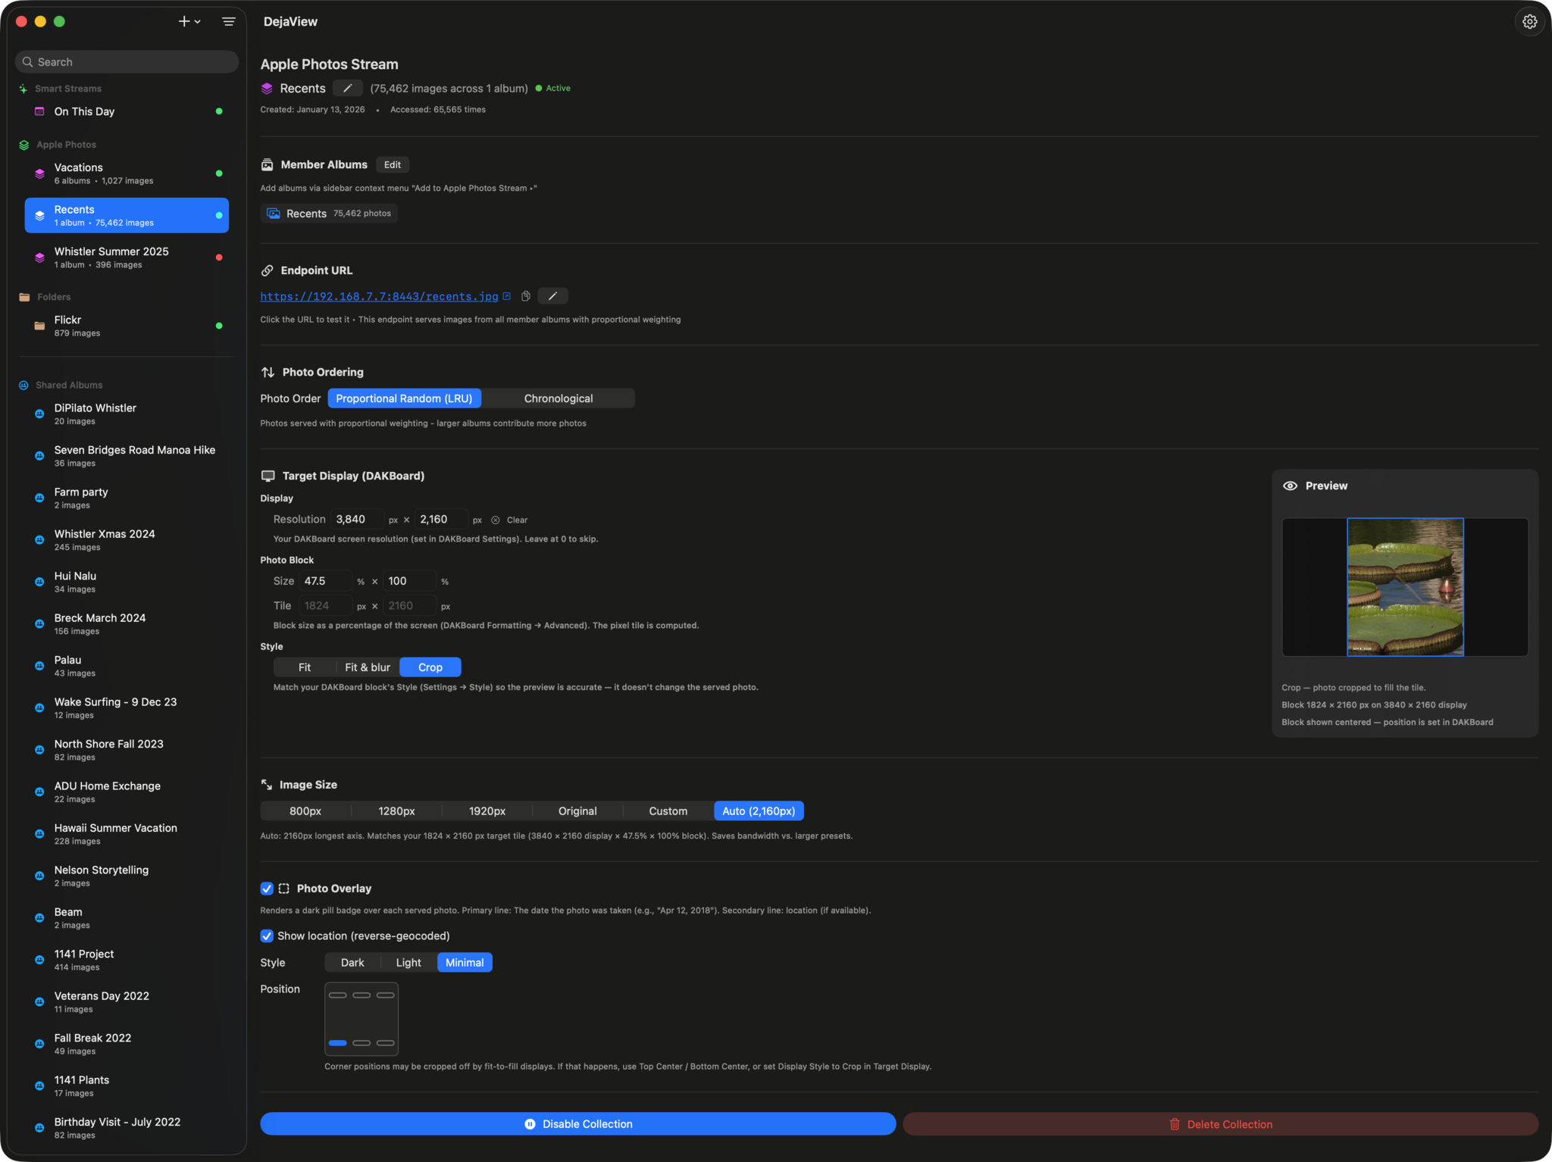Open the Recents 75,462 photos album chip
The width and height of the screenshot is (1552, 1162).
point(329,214)
